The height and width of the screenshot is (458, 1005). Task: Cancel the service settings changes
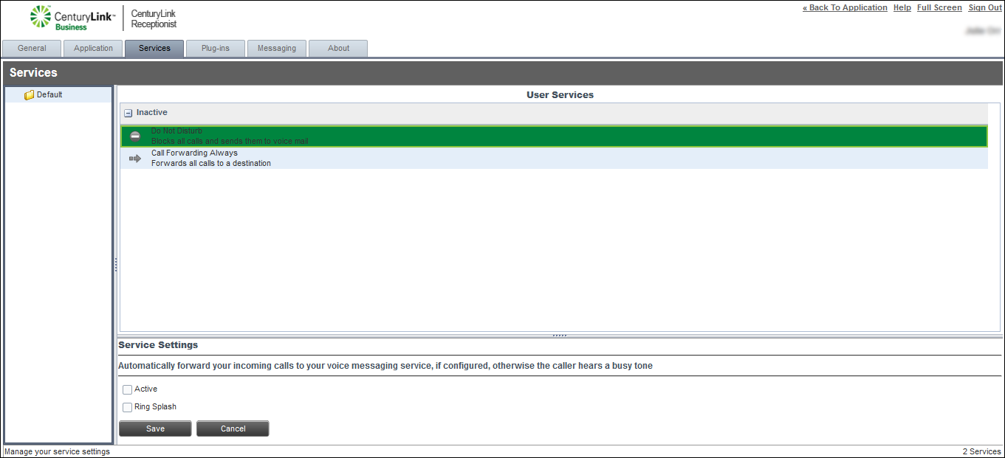[233, 428]
